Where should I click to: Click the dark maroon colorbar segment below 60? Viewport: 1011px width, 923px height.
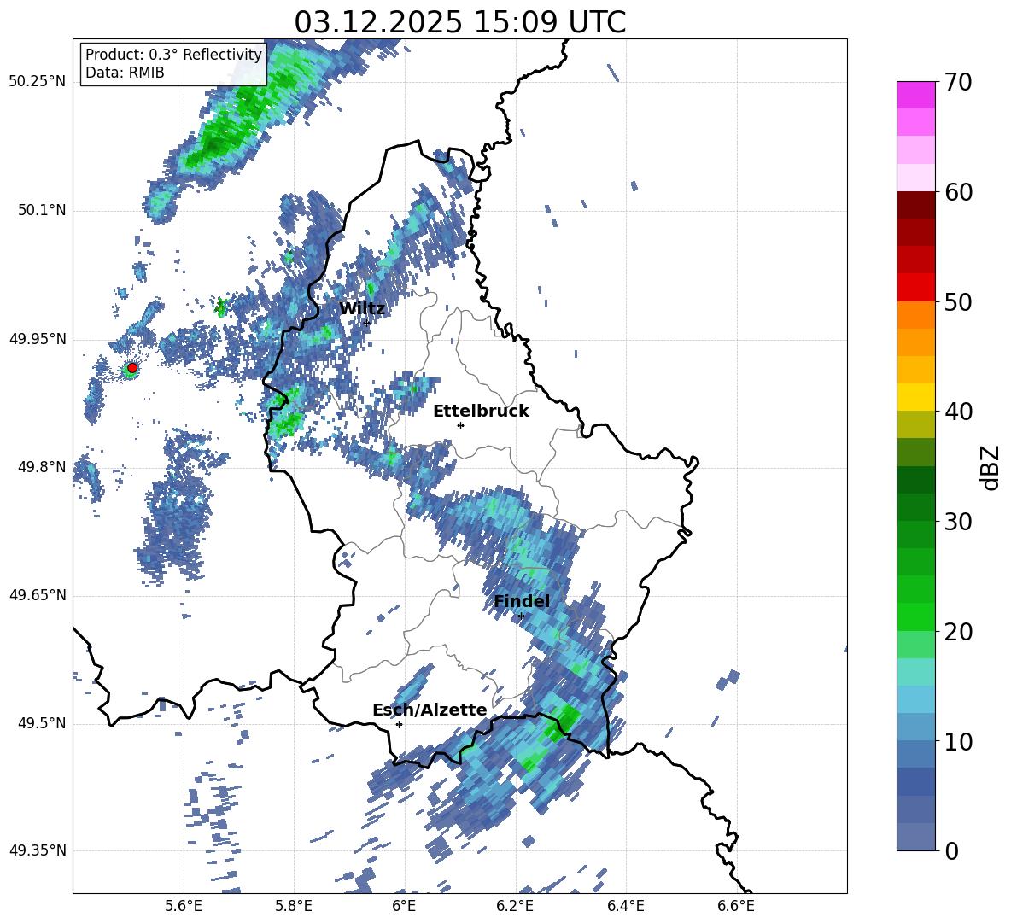click(x=915, y=205)
